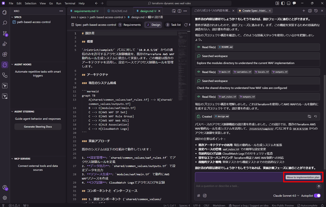Open chat task list icon

(310, 11)
